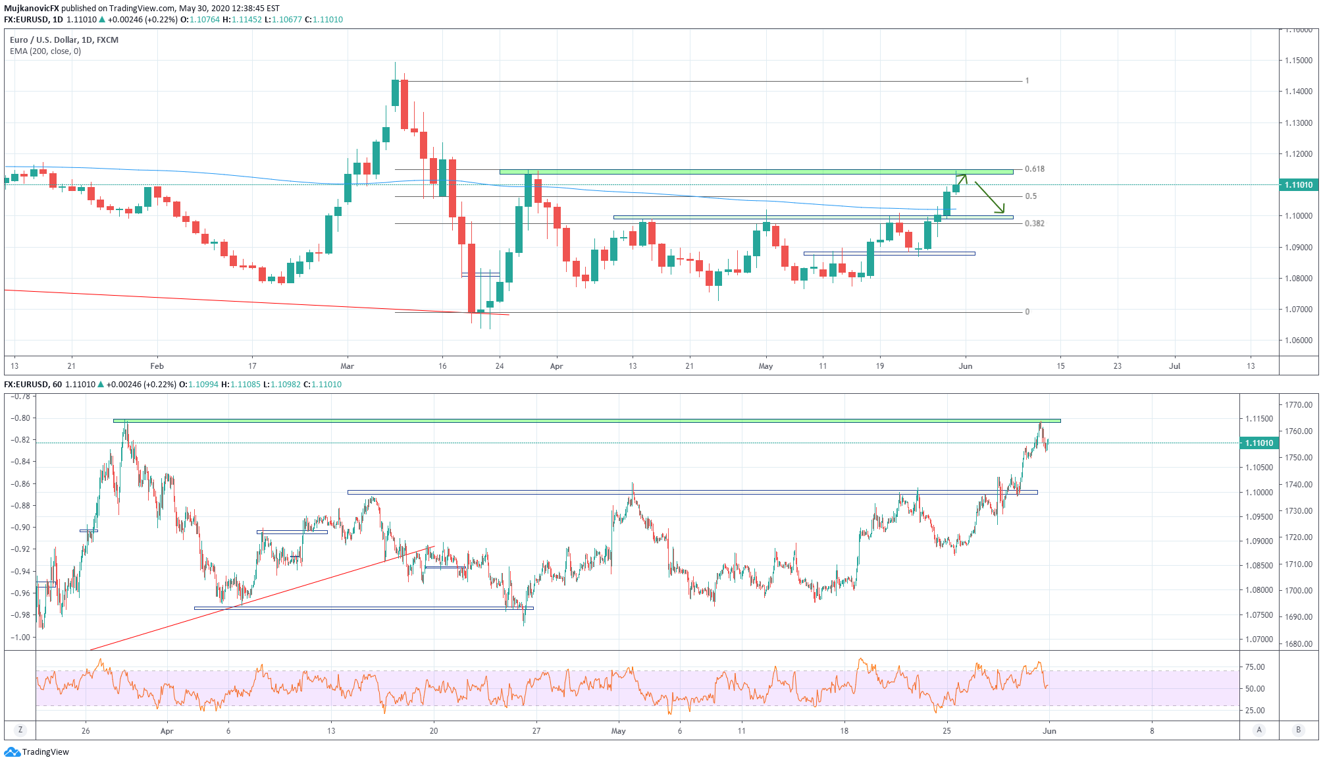Click the green 1.11010 price tag on daily chart
Viewport: 1323px width, 764px height.
(x=1298, y=185)
